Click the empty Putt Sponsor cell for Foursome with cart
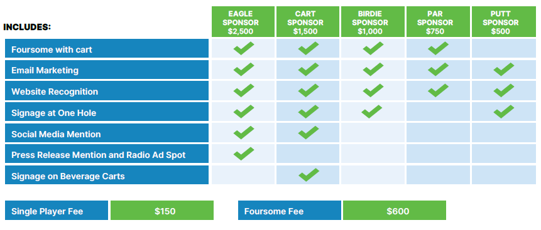This screenshot has width=541, height=230. tap(504, 48)
